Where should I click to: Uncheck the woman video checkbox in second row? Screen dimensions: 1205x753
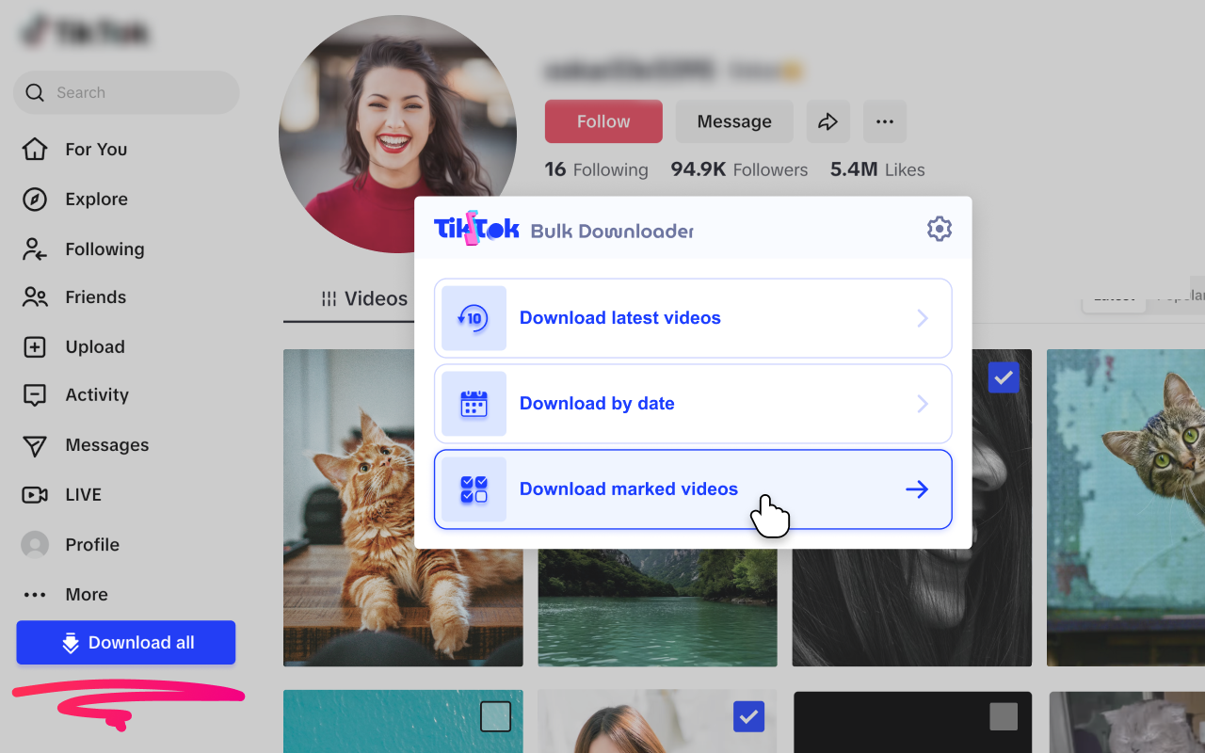coord(748,717)
